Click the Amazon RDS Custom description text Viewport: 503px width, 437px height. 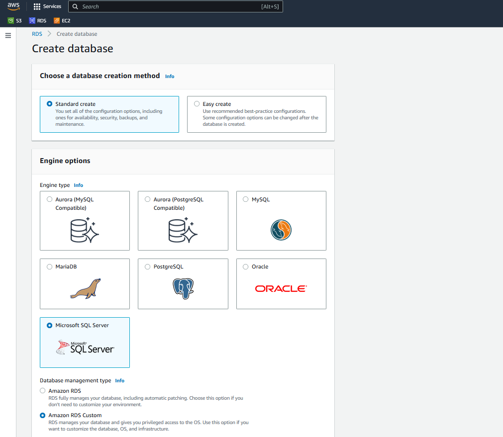(x=149, y=426)
